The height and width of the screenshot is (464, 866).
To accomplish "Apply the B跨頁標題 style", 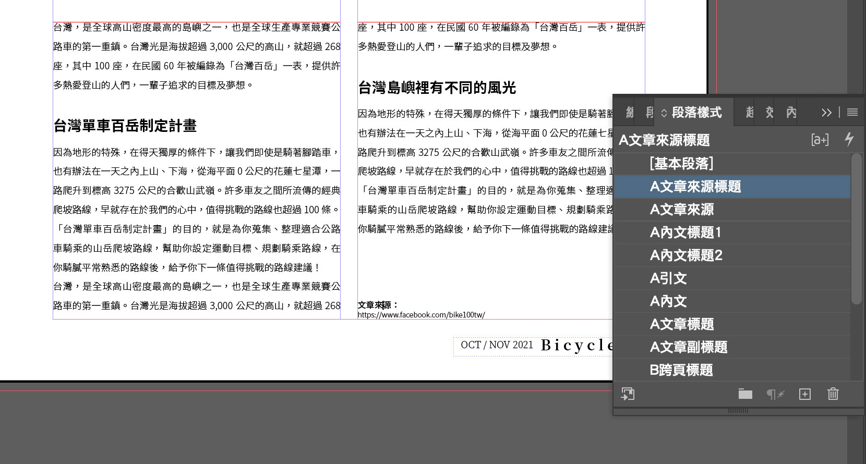I will point(681,370).
